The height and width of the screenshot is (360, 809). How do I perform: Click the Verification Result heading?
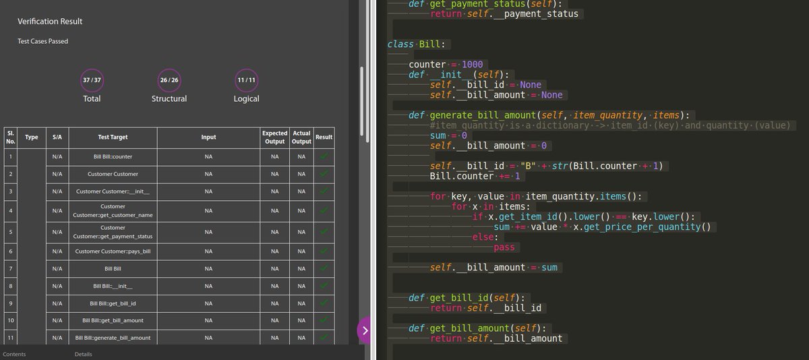coord(50,22)
